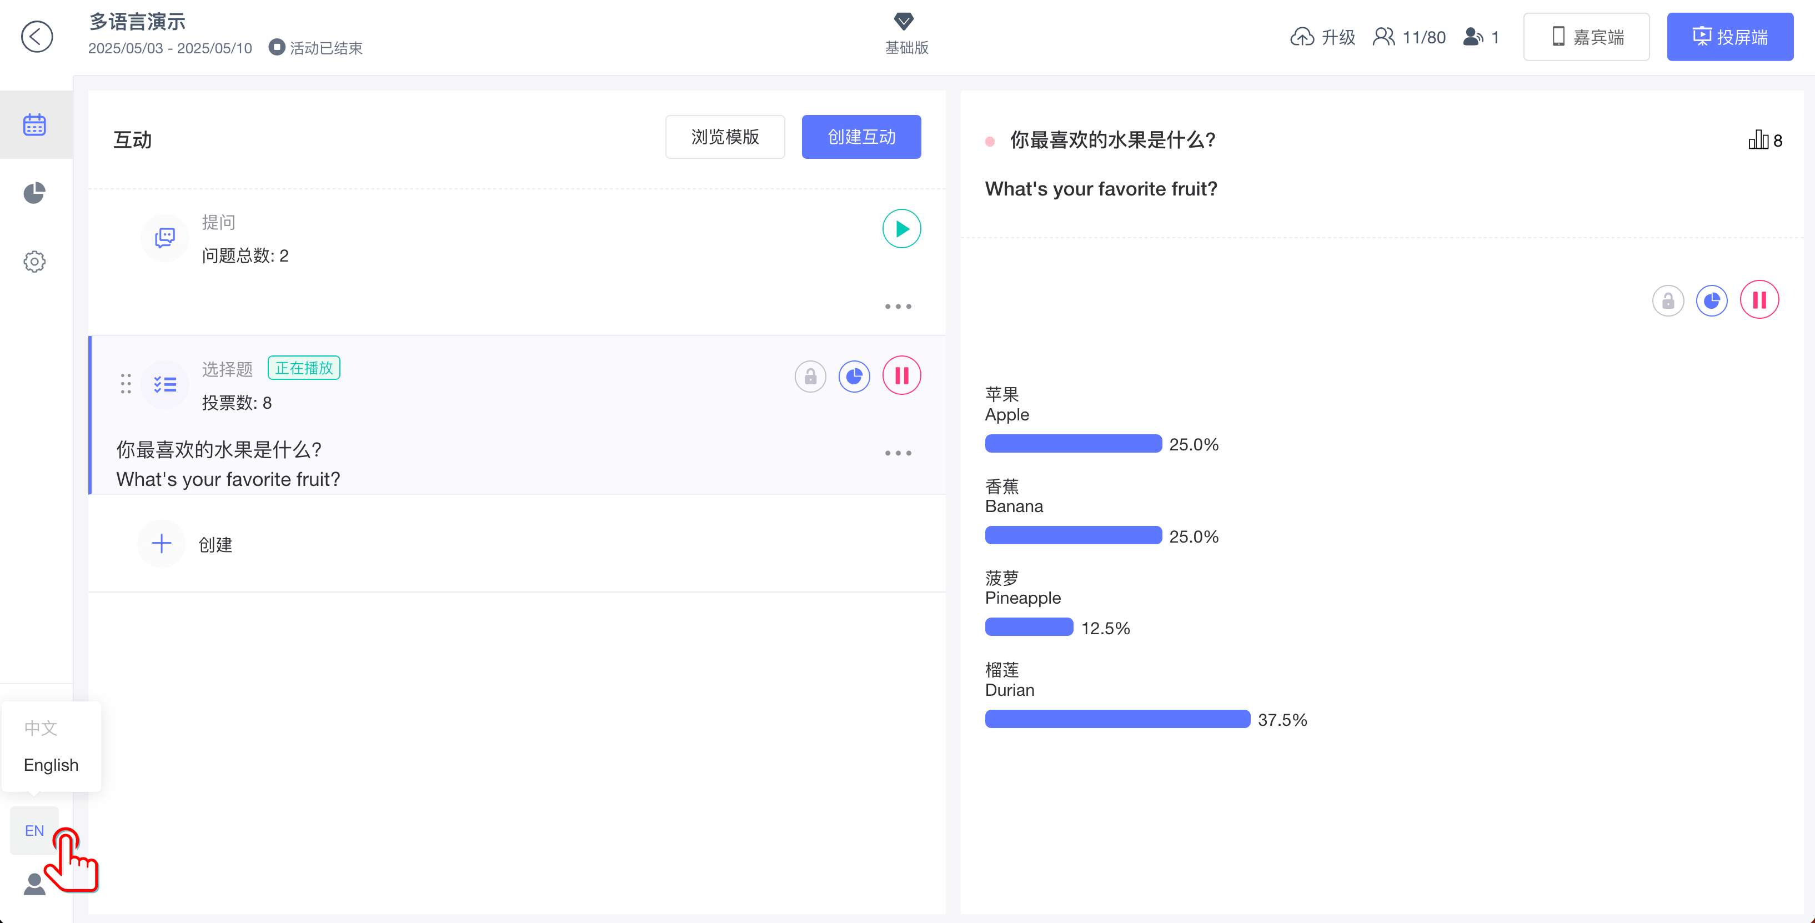Click the 苹果 Apple result bar
The height and width of the screenshot is (923, 1815).
click(1073, 443)
